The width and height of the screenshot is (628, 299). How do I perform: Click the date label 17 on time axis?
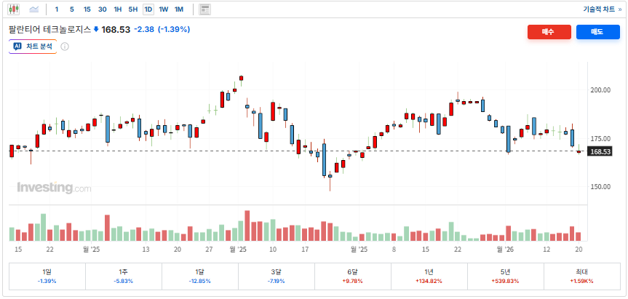pos(305,249)
